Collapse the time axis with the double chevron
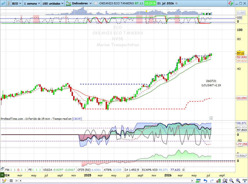 tap(2, 175)
